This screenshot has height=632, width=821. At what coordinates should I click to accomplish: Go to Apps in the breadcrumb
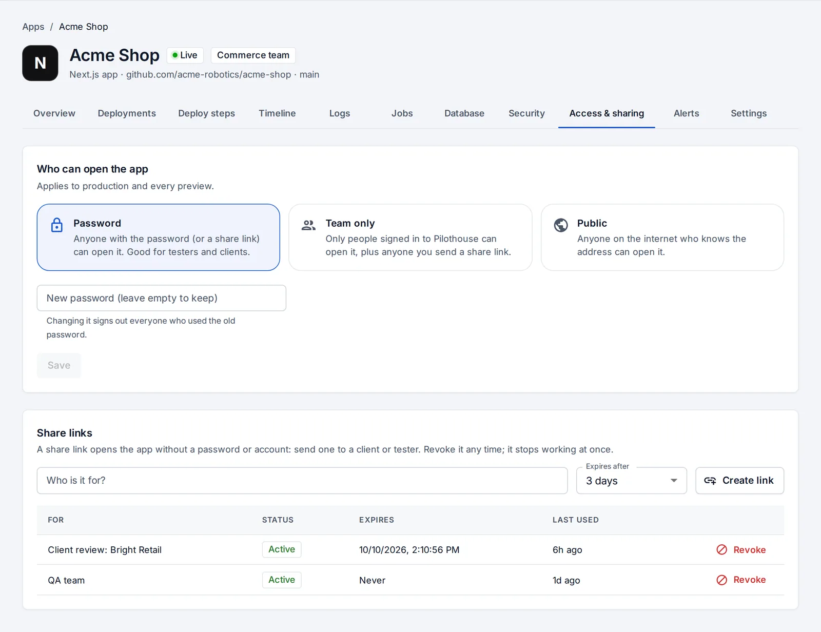pyautogui.click(x=33, y=27)
